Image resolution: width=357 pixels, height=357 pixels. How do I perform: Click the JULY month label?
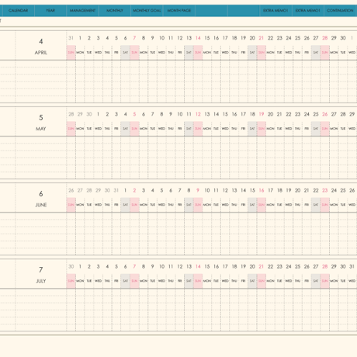coord(41,281)
